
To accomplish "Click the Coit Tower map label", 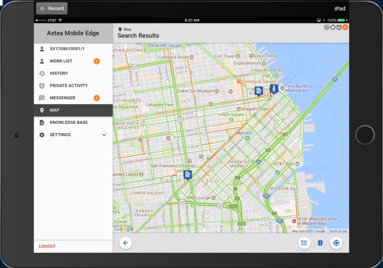I will pos(225,56).
